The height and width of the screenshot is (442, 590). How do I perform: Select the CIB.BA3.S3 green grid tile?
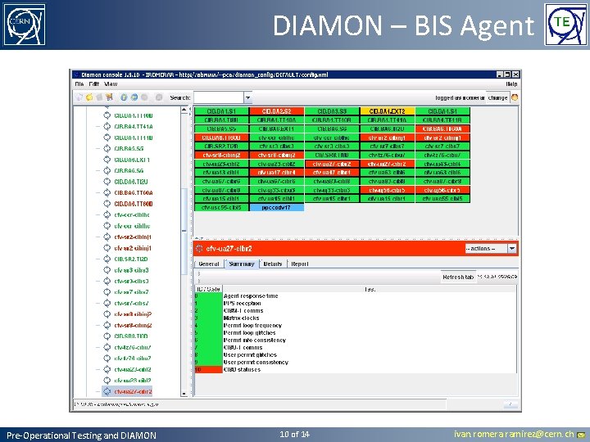(332, 111)
